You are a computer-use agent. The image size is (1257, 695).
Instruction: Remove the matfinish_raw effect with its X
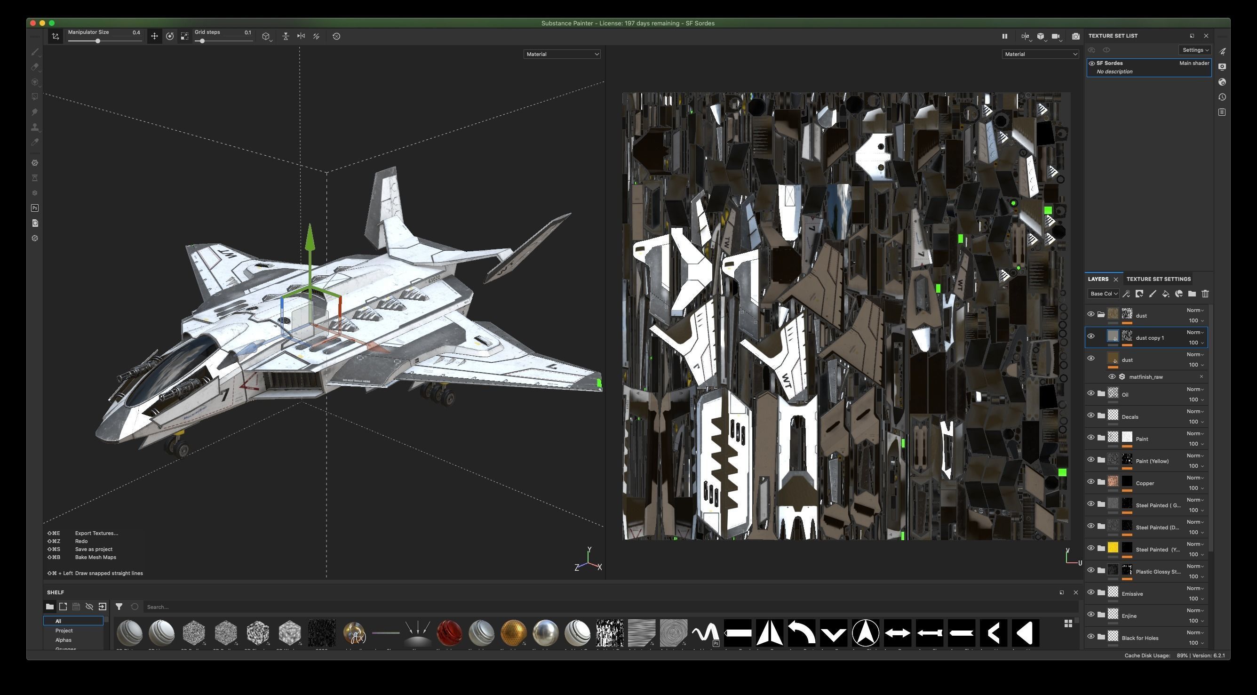pos(1201,377)
